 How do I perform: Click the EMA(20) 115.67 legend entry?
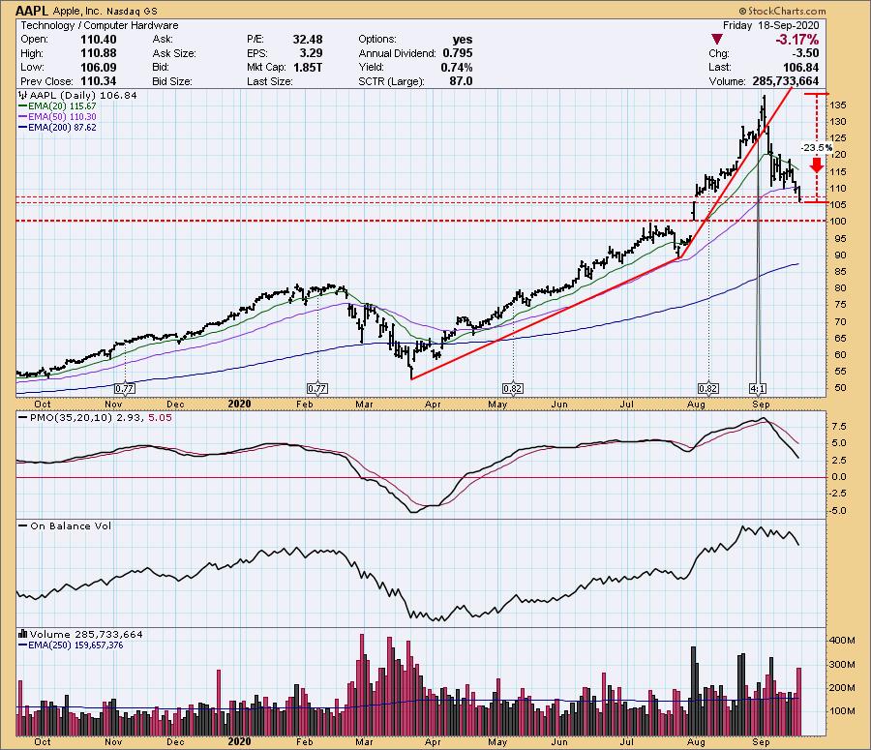click(62, 106)
